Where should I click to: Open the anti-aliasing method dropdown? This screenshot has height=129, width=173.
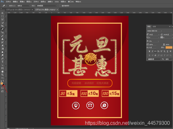169,59
